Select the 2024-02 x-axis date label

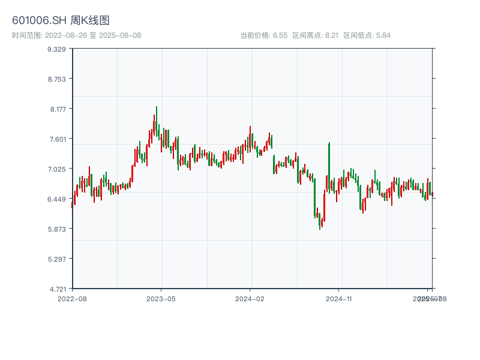[250, 298]
